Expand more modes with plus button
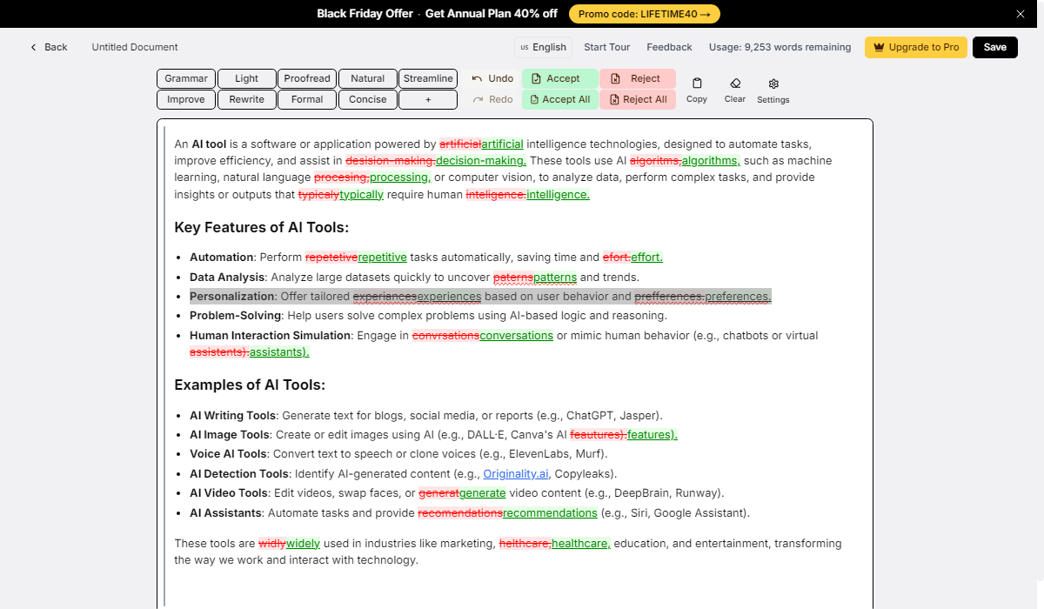The width and height of the screenshot is (1044, 609). click(x=428, y=99)
